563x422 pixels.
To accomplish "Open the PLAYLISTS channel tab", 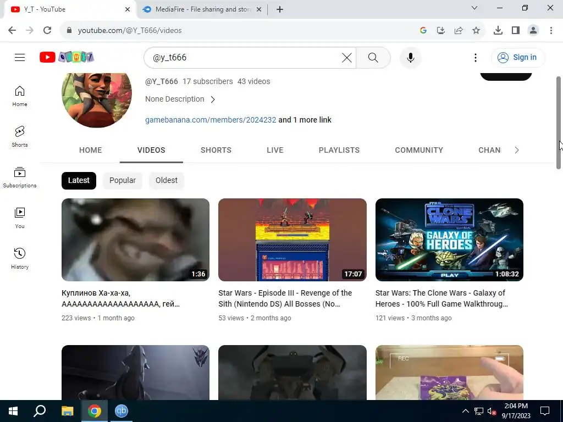I will click(339, 150).
